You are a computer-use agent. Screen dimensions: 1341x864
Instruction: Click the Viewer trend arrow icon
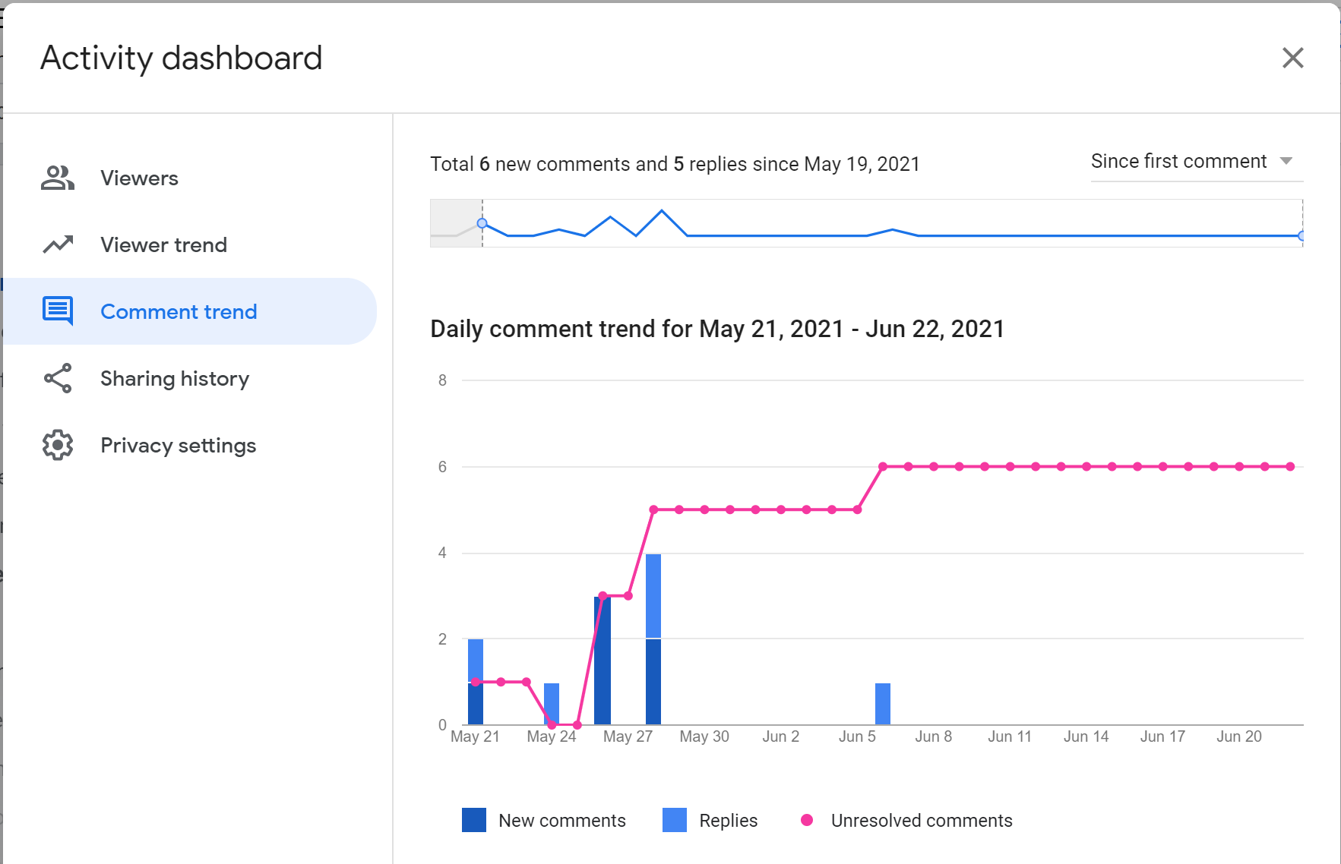coord(58,244)
